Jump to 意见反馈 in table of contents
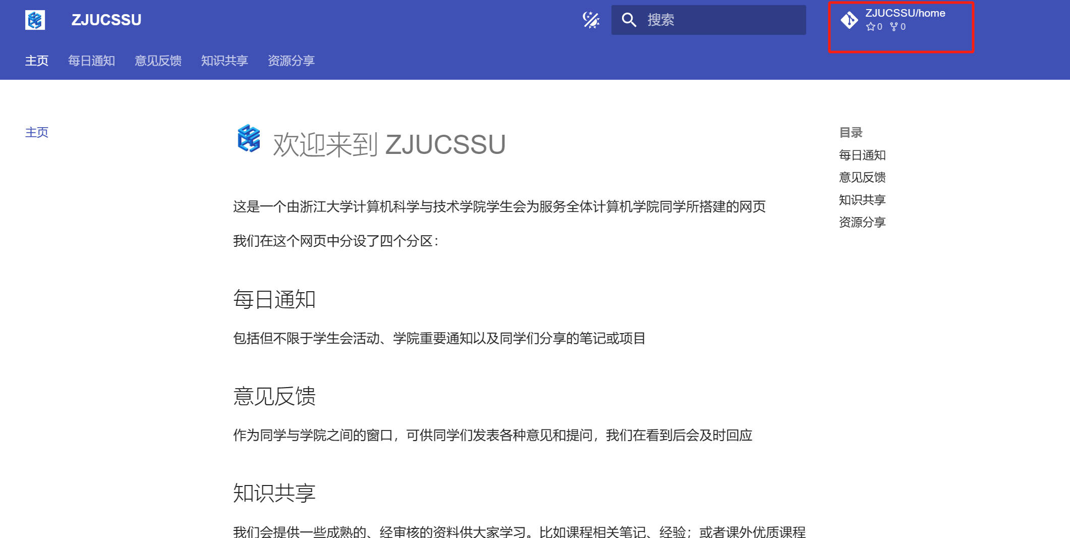 (x=862, y=177)
